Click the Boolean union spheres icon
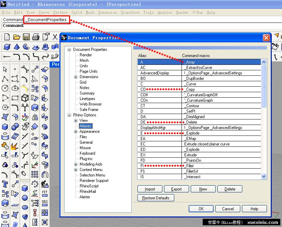The image size is (282, 227). click(x=15, y=127)
